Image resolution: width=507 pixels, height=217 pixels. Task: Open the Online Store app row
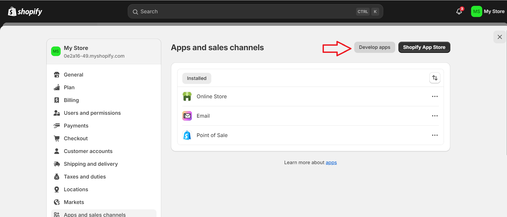310,96
